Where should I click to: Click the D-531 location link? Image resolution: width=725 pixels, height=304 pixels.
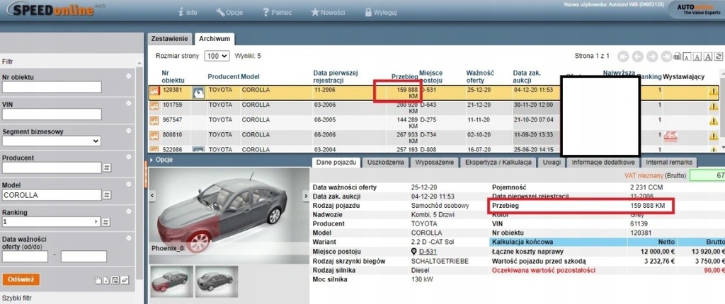pos(427,252)
